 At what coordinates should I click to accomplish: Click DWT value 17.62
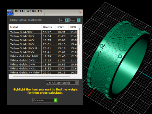[61, 52]
